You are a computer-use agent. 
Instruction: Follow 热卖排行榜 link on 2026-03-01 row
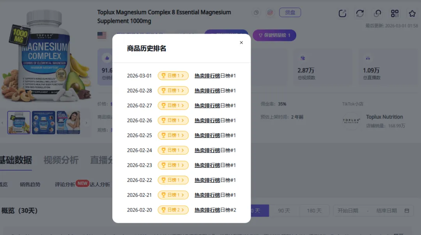click(x=207, y=76)
